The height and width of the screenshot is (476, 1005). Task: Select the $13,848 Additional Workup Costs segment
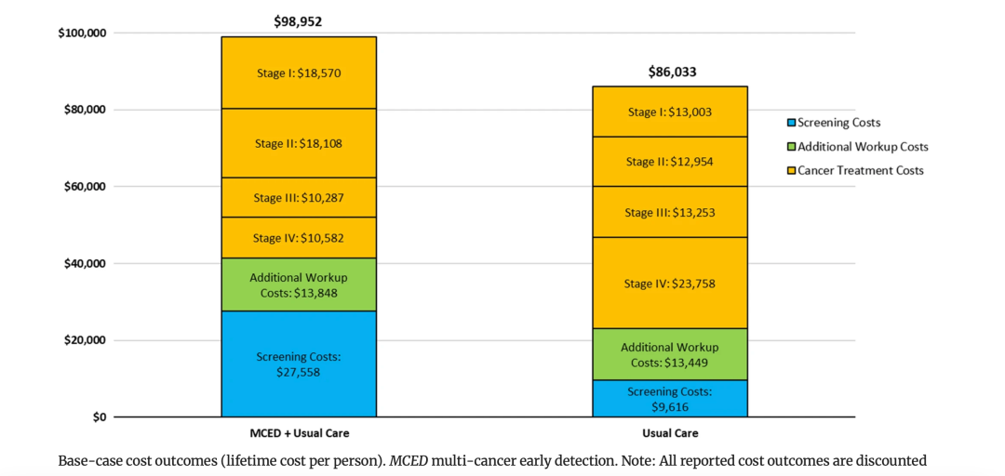(299, 284)
